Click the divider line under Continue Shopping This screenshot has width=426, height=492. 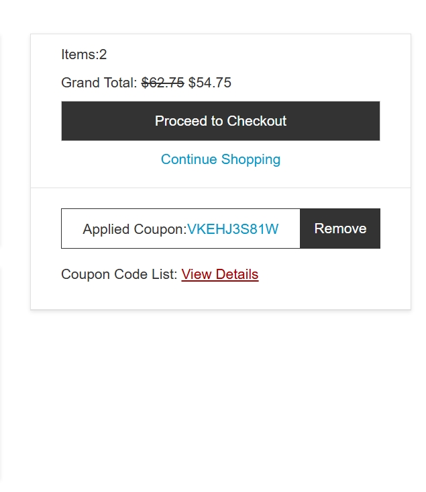tap(220, 188)
